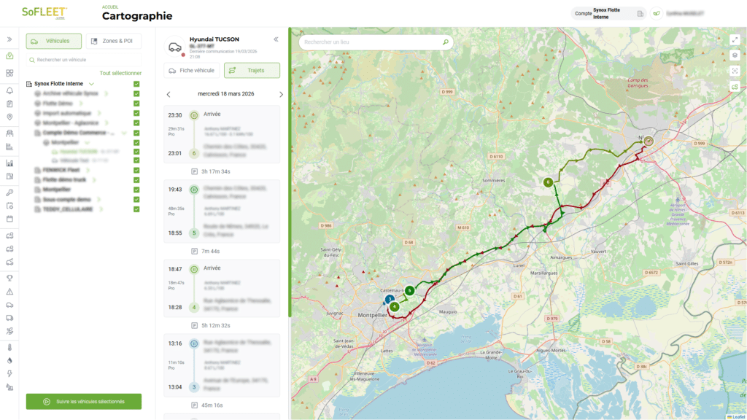Click the green leaf eco icon in header
Image resolution: width=747 pixels, height=420 pixels.
(x=657, y=13)
